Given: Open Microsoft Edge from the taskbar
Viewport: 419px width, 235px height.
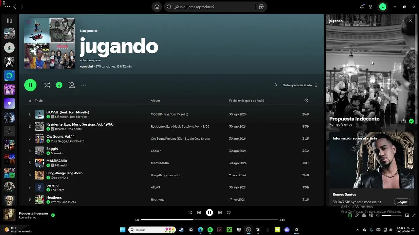Looking at the screenshot, I should [x=200, y=230].
